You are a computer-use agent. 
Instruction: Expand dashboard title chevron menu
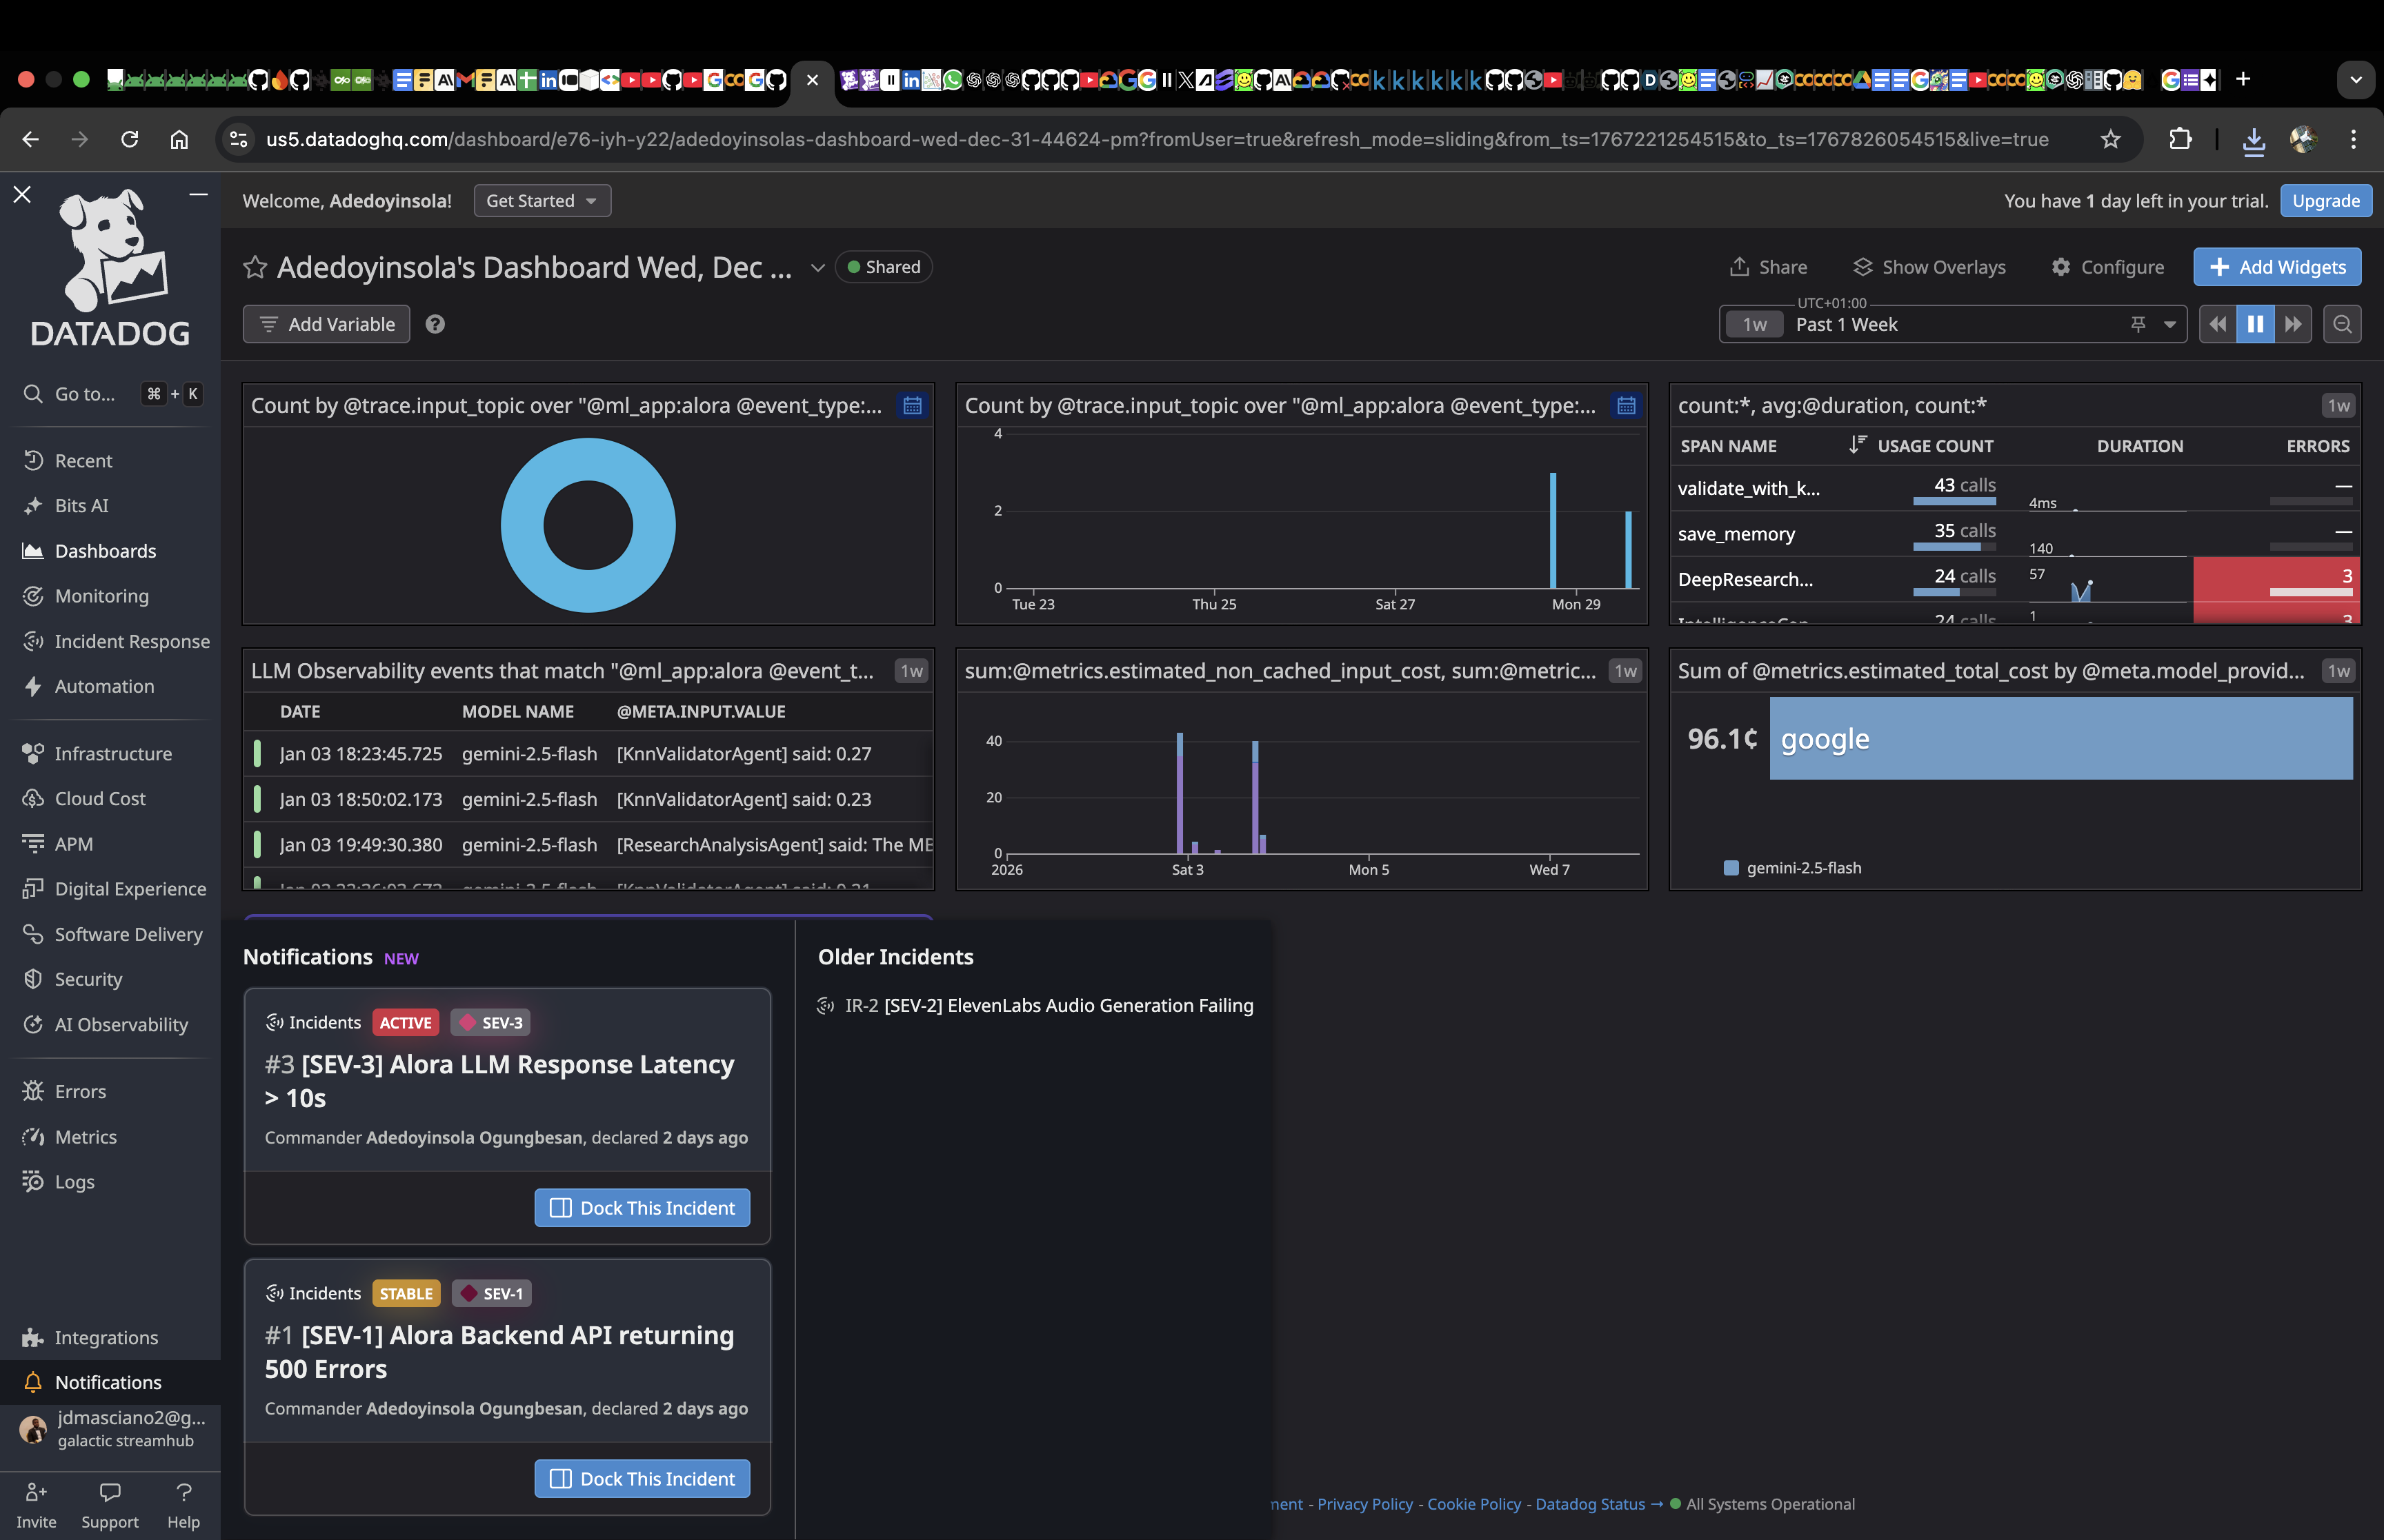point(817,267)
